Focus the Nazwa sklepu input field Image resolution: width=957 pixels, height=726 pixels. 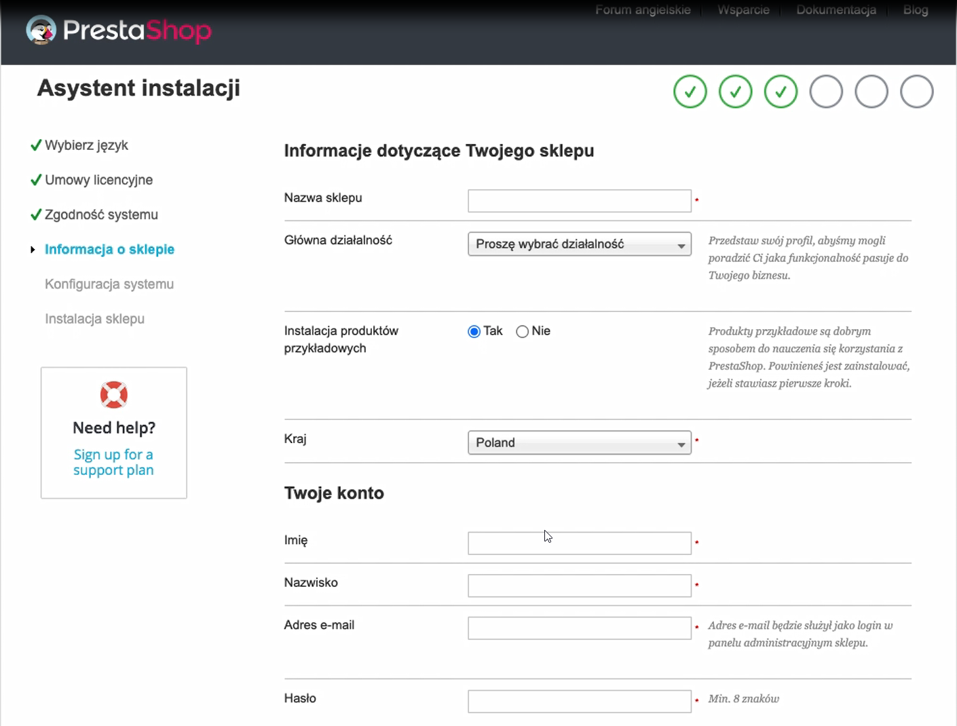click(579, 201)
